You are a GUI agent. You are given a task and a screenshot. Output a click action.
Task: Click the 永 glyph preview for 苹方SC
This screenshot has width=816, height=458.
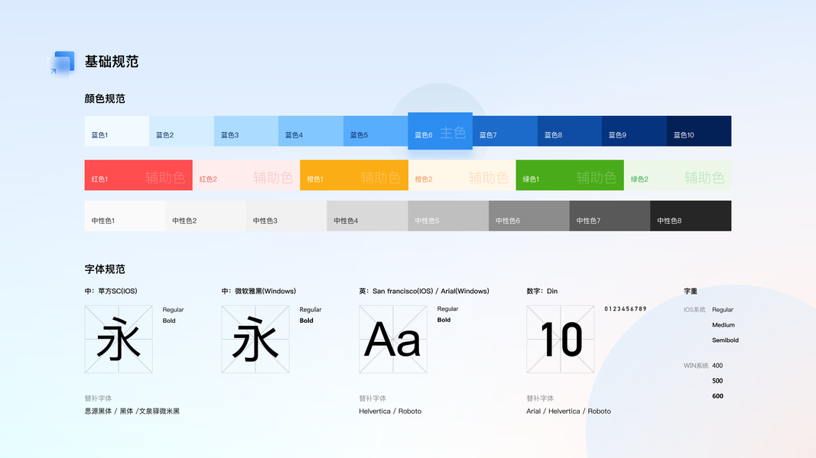pyautogui.click(x=119, y=339)
